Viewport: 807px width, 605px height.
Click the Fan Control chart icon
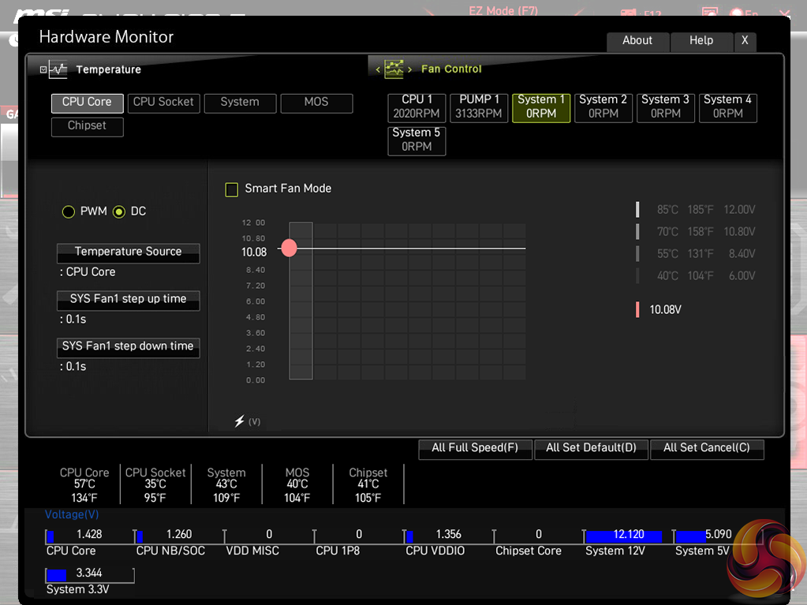point(394,69)
